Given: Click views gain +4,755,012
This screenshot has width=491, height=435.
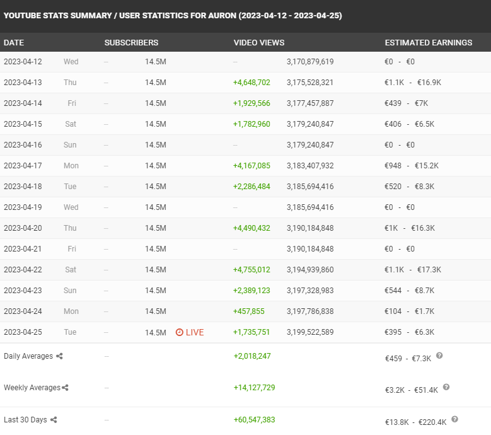Looking at the screenshot, I should pyautogui.click(x=251, y=270).
